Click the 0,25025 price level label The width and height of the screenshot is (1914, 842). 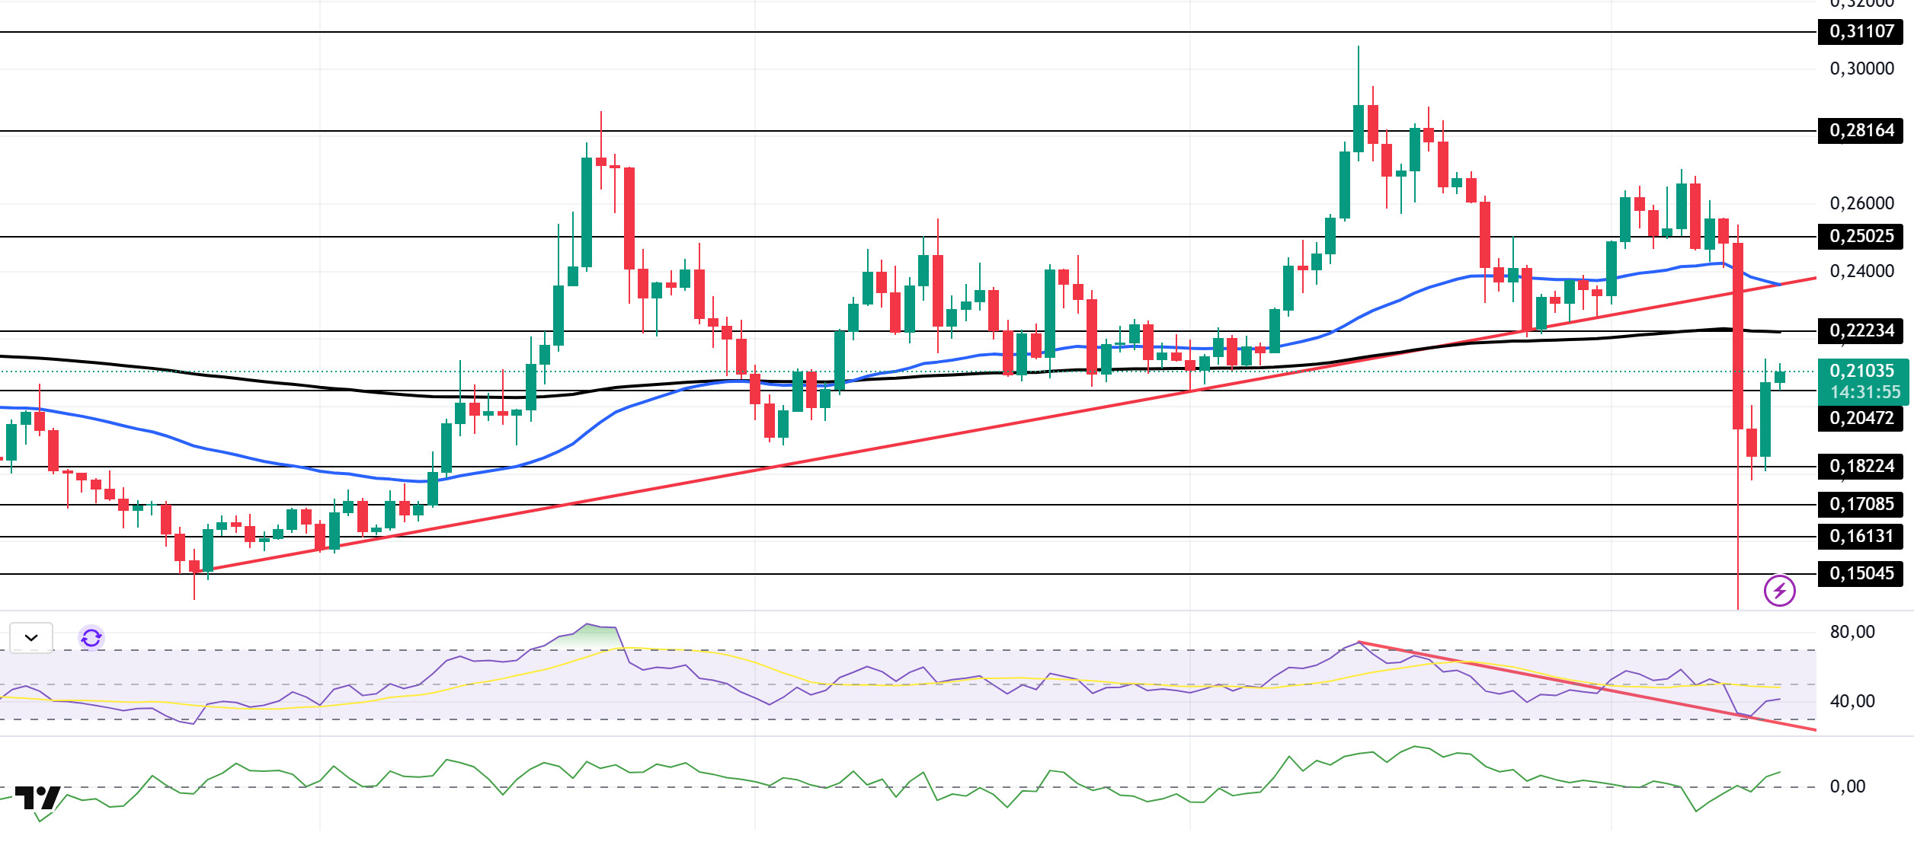click(1861, 237)
